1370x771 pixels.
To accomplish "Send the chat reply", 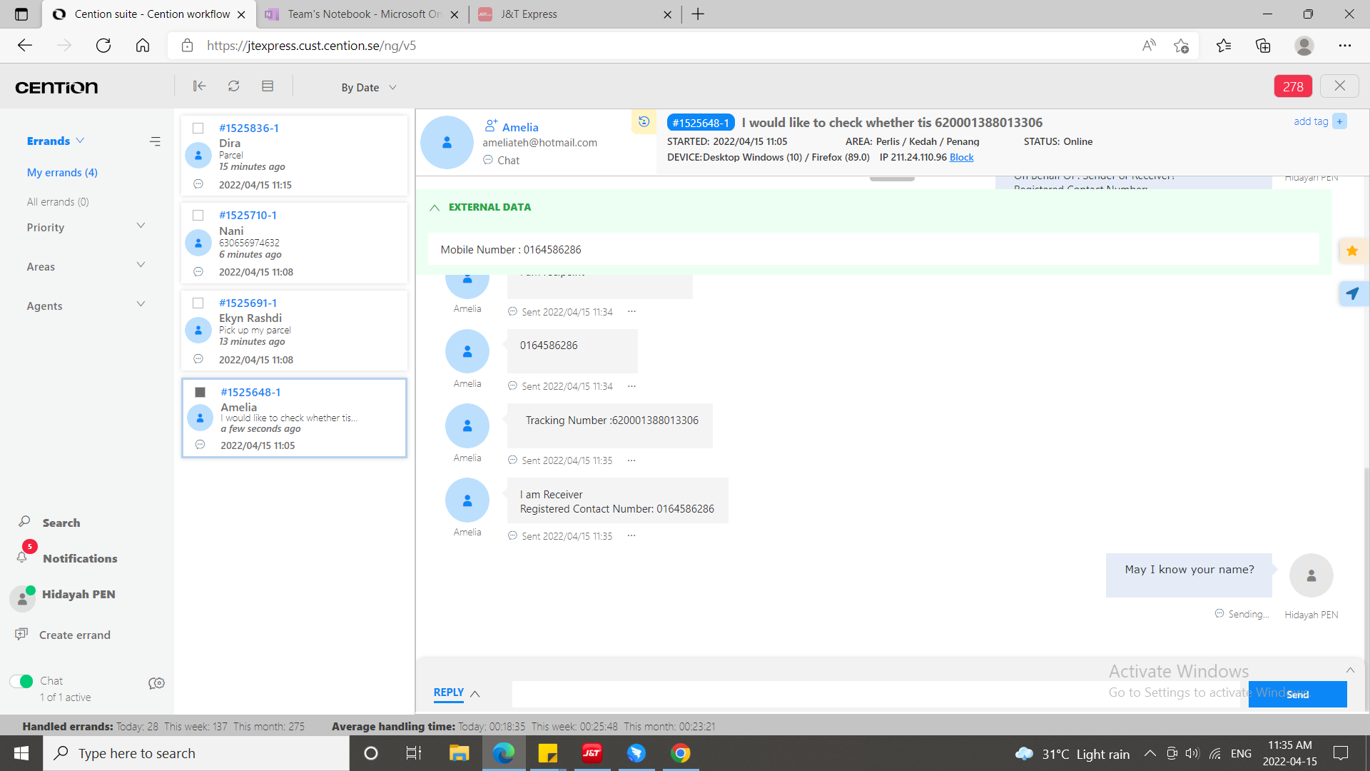I will tap(1297, 694).
